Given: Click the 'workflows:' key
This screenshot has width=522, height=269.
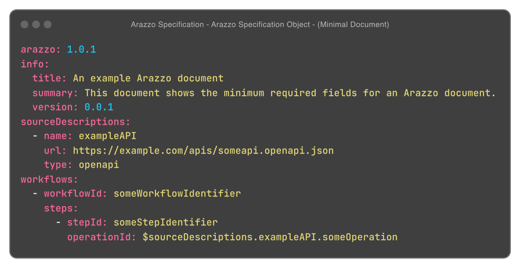Looking at the screenshot, I should click(50, 179).
